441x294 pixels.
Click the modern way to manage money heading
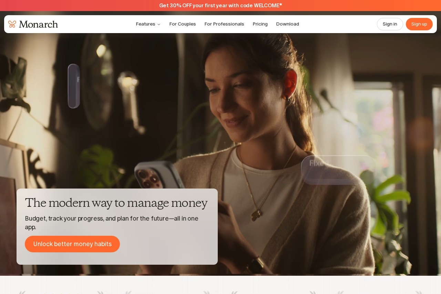pyautogui.click(x=116, y=203)
